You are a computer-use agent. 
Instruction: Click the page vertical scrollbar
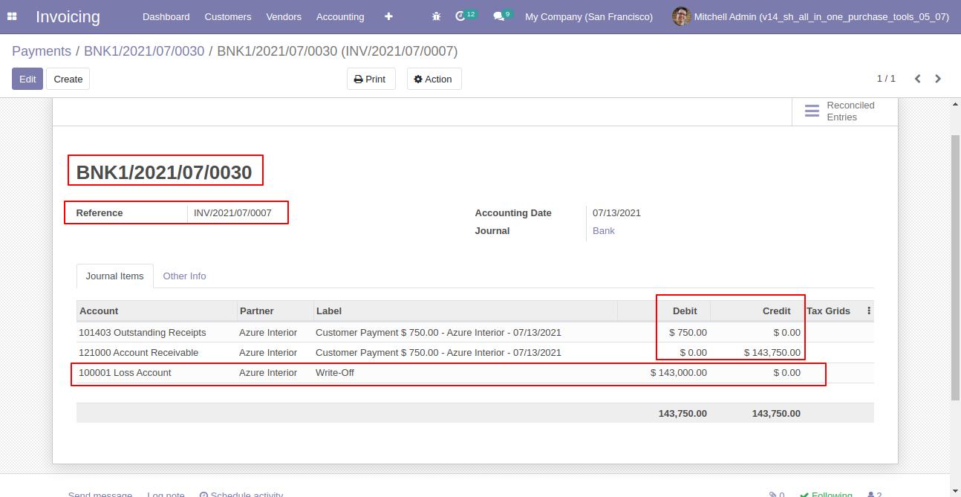tap(956, 267)
